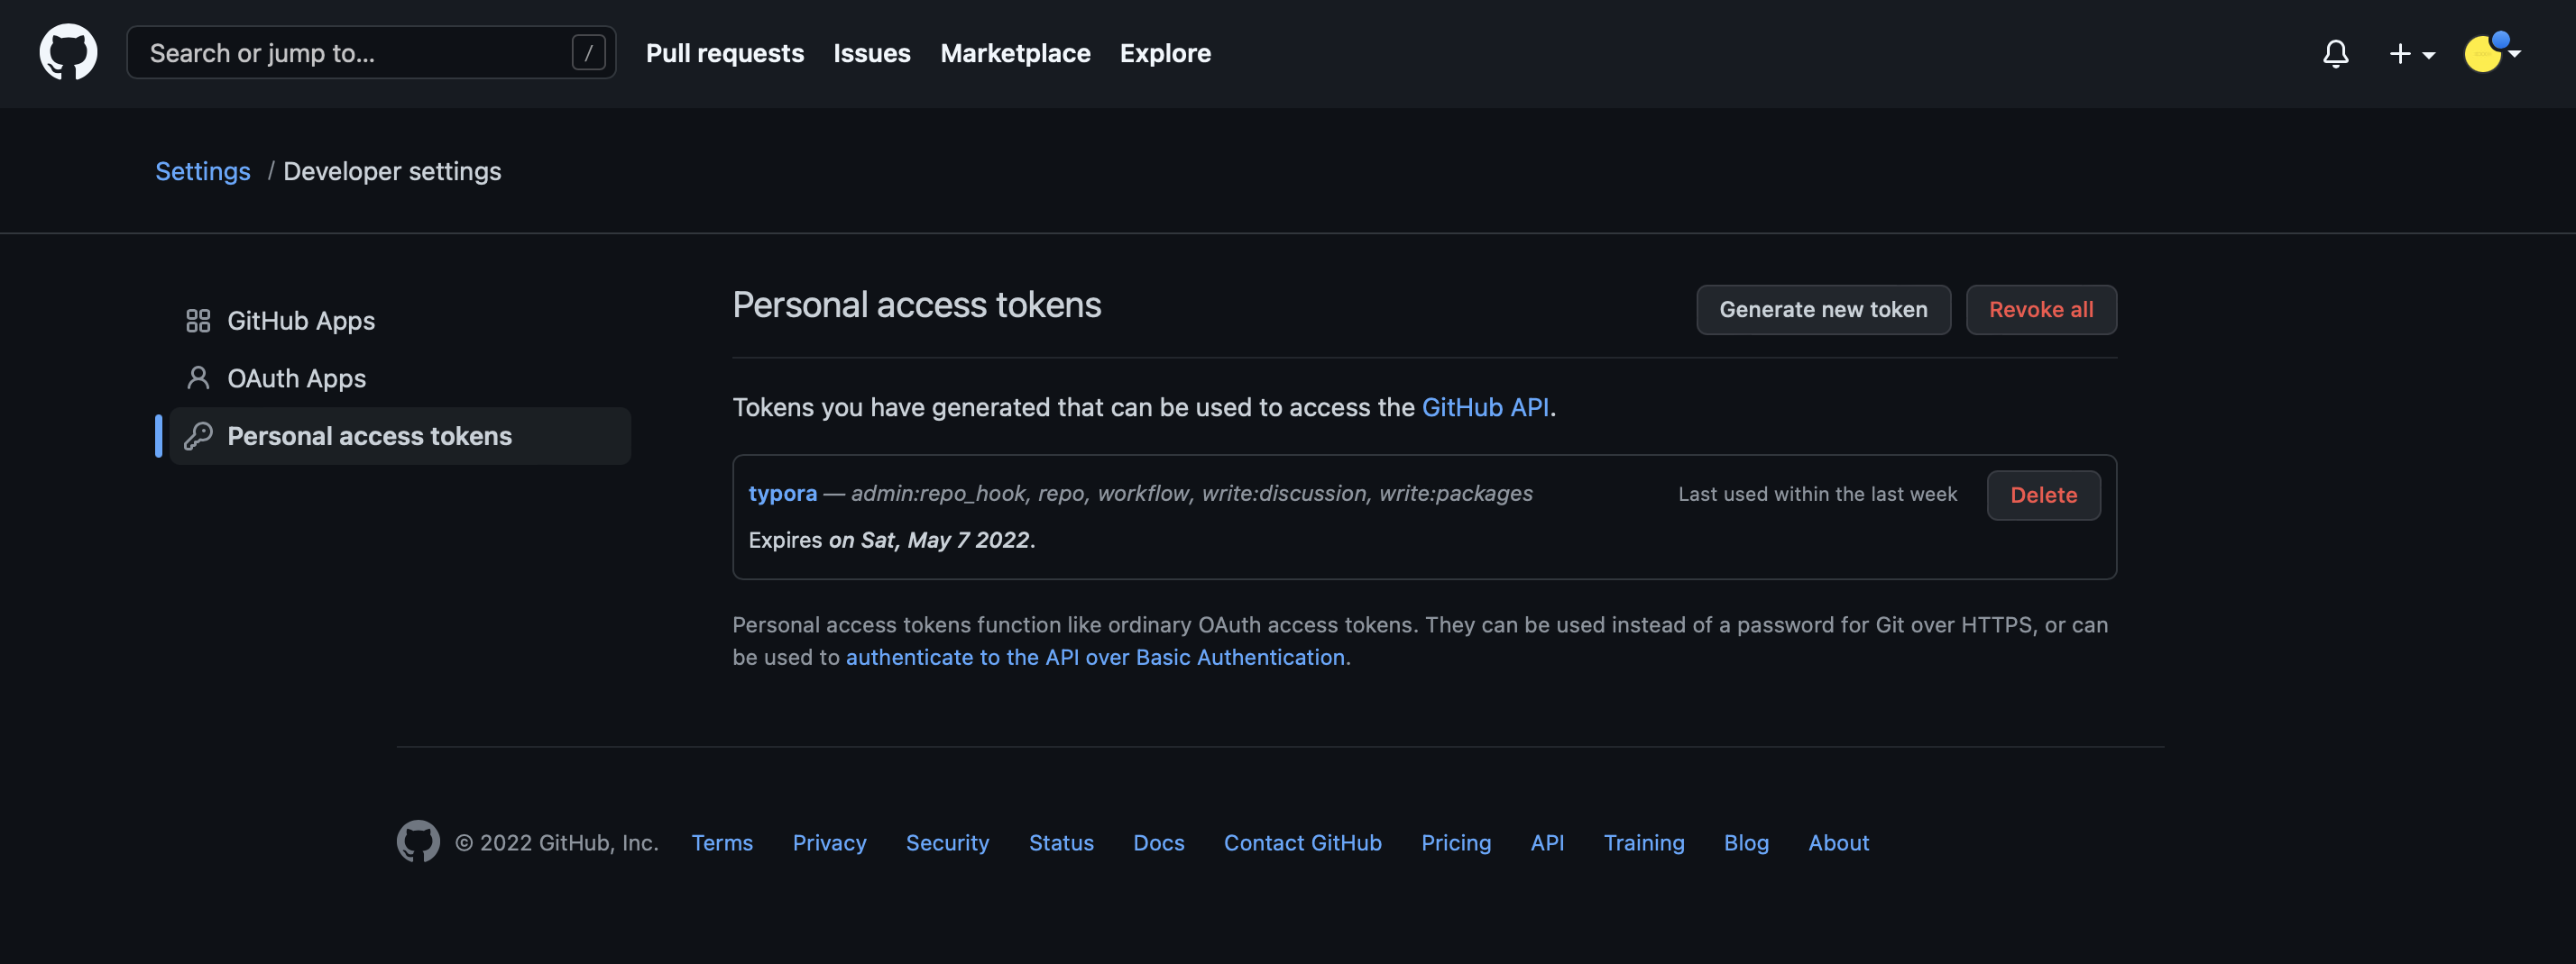Open the Blog footer link
This screenshot has width=2576, height=964.
pyautogui.click(x=1746, y=842)
